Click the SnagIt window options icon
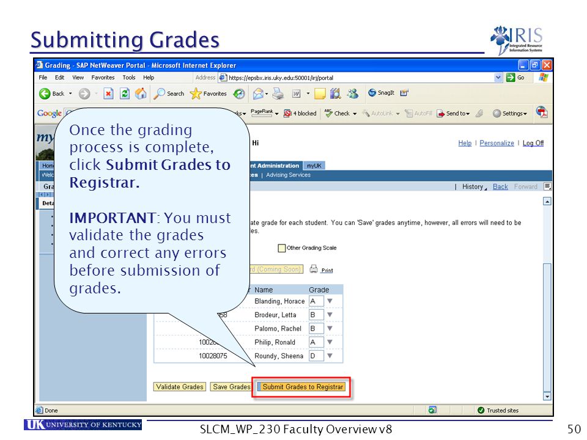 tap(404, 93)
